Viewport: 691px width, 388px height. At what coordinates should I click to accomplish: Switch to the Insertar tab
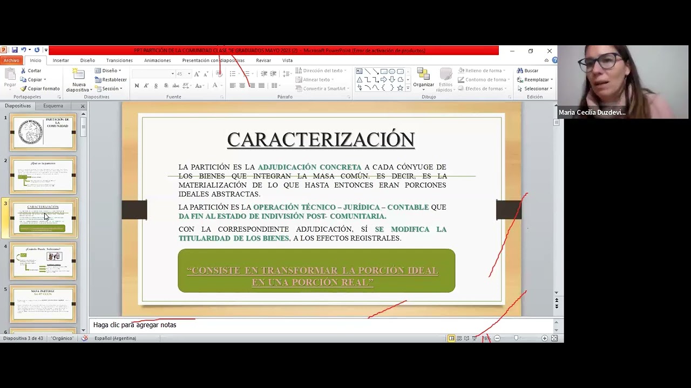[x=60, y=60]
